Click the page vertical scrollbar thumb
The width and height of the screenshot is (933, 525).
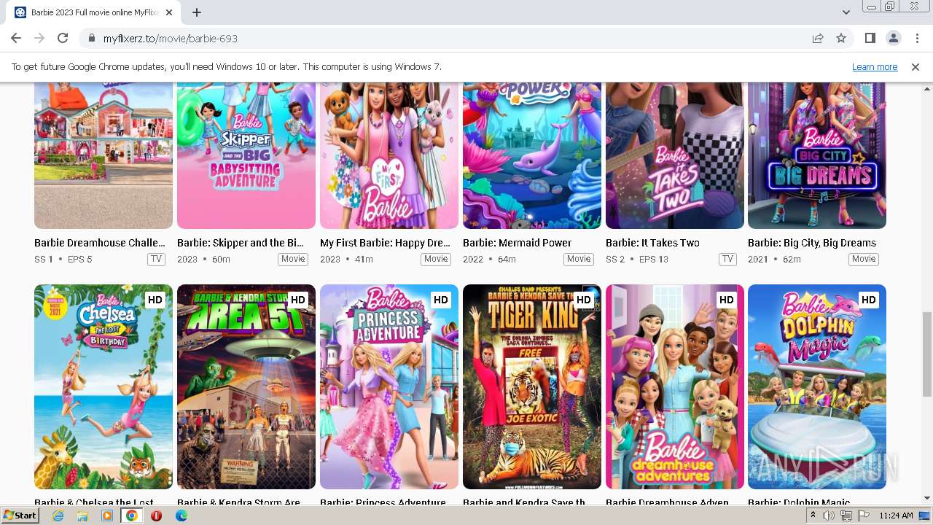click(927, 354)
